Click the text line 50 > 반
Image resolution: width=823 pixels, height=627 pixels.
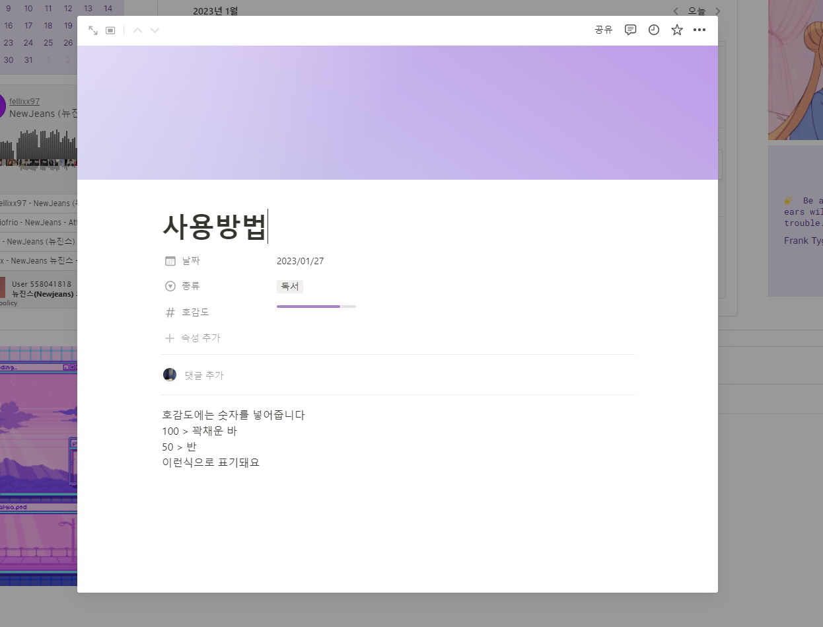point(179,447)
